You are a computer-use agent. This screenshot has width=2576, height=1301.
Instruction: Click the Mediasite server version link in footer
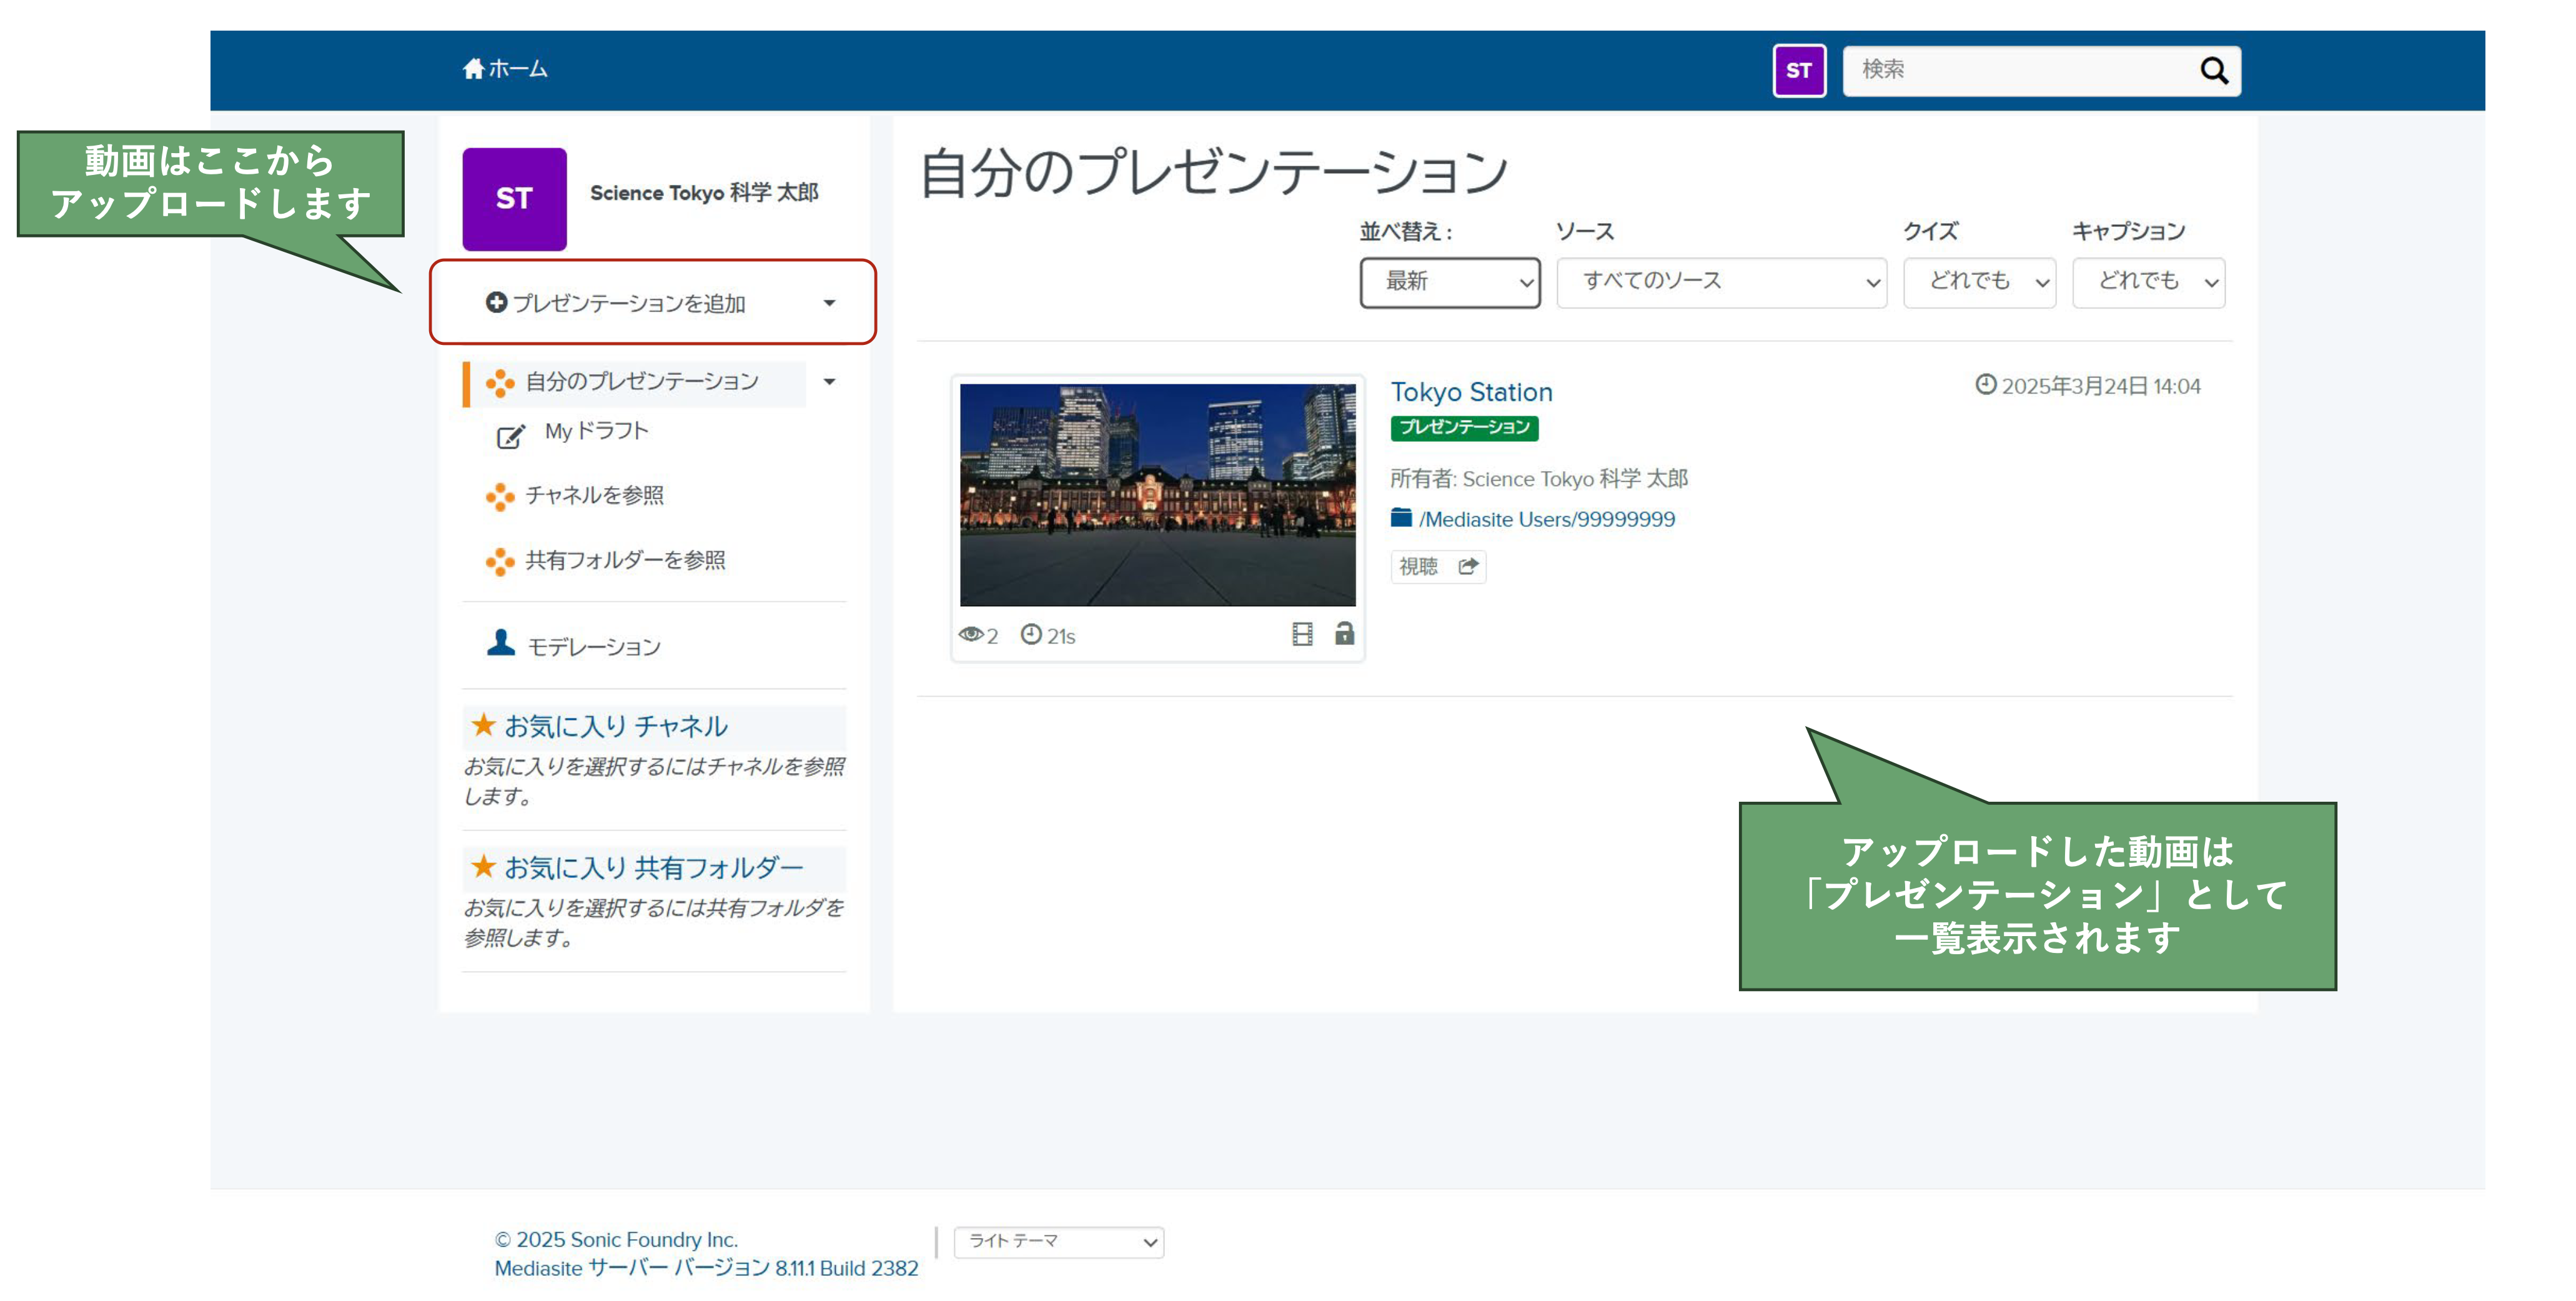tap(706, 1268)
